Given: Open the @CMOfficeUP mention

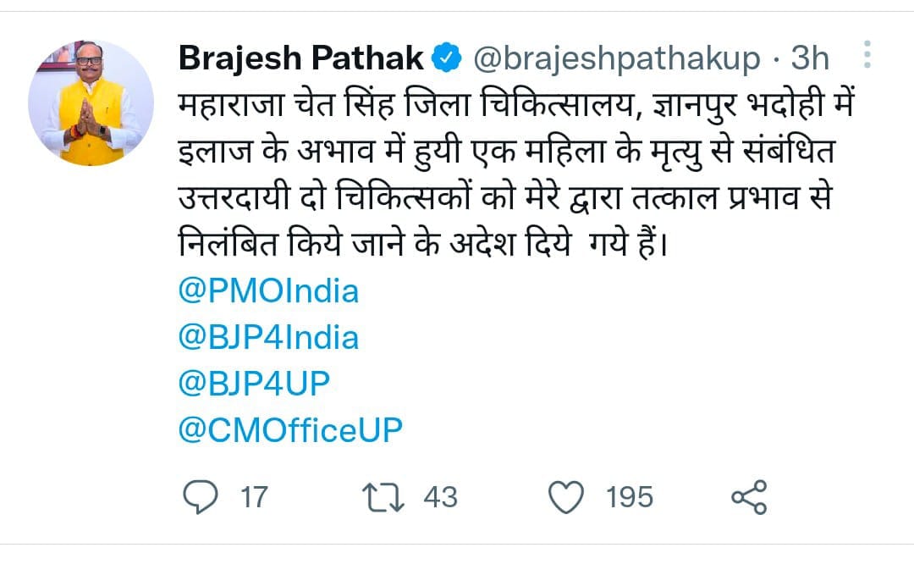Looking at the screenshot, I should pyautogui.click(x=290, y=431).
